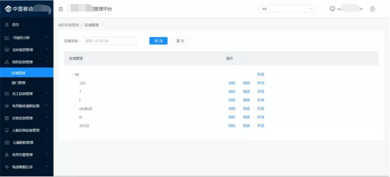
Task: Click 编辑 in the t row
Action: pos(246,100)
